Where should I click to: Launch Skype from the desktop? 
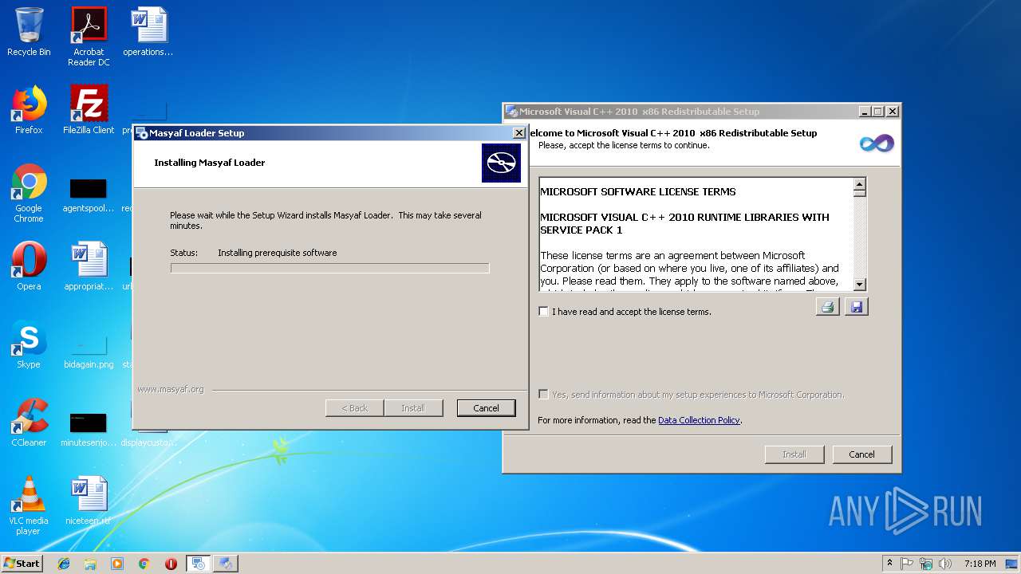[x=29, y=344]
